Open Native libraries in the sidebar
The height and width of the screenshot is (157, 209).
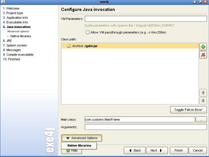tap(21, 36)
